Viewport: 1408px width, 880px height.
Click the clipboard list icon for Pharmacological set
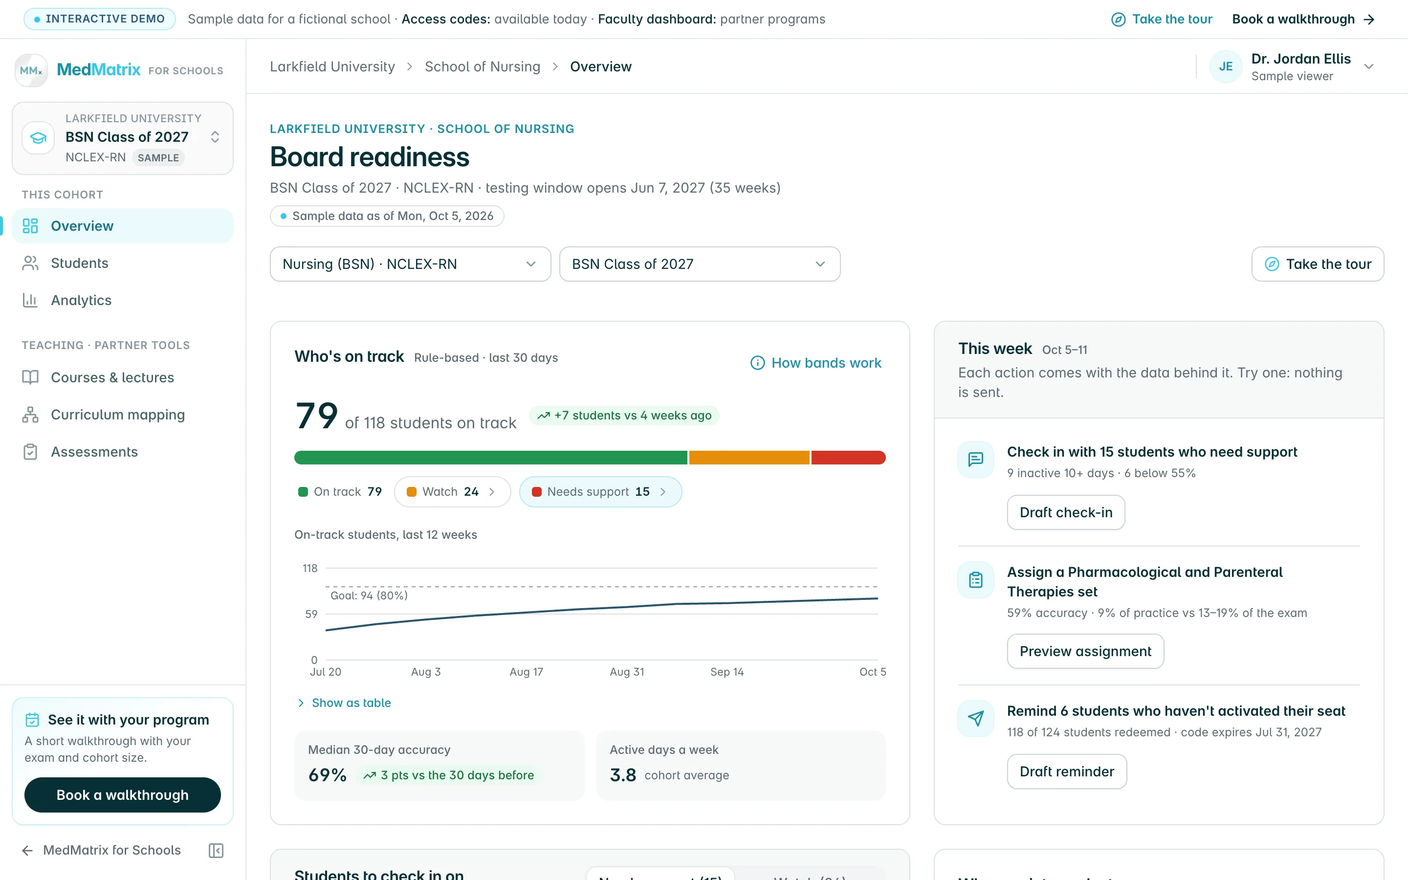(976, 580)
